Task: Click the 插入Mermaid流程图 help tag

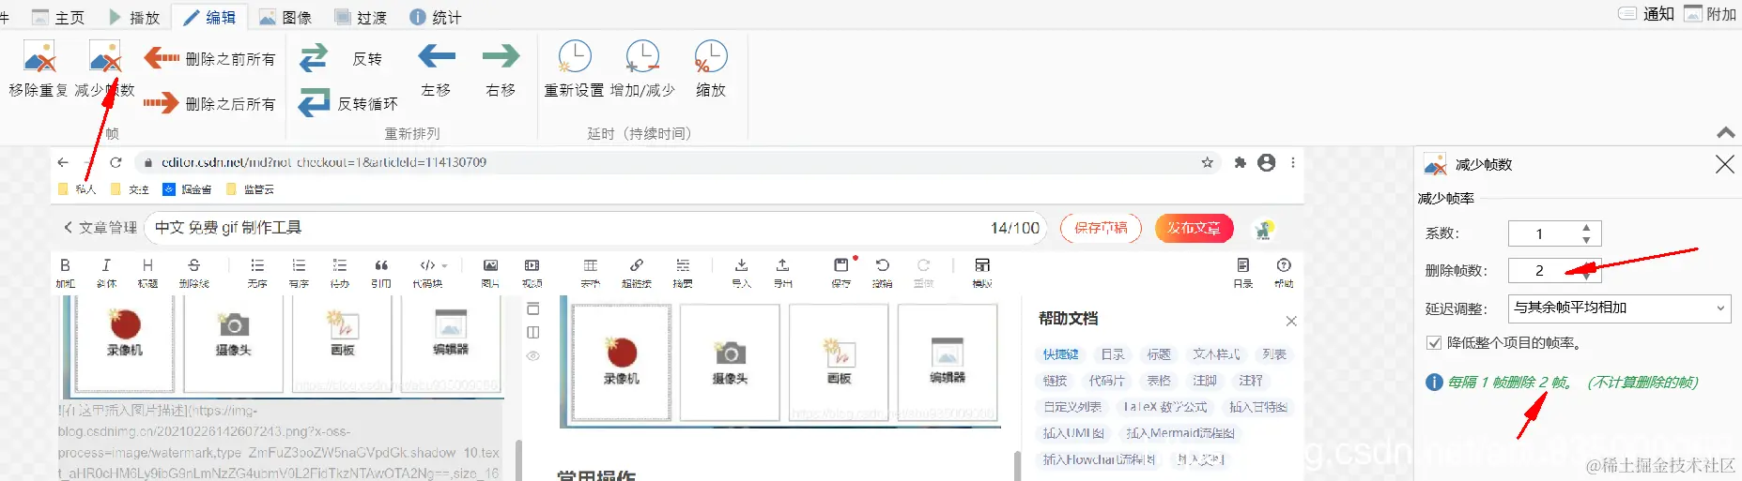Action: pos(1179,433)
